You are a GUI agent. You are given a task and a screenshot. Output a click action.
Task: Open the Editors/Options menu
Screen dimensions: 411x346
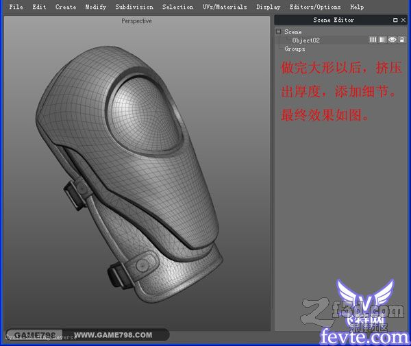(315, 7)
